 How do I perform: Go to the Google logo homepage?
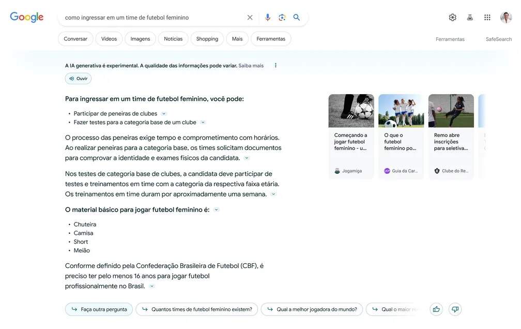pos(26,17)
